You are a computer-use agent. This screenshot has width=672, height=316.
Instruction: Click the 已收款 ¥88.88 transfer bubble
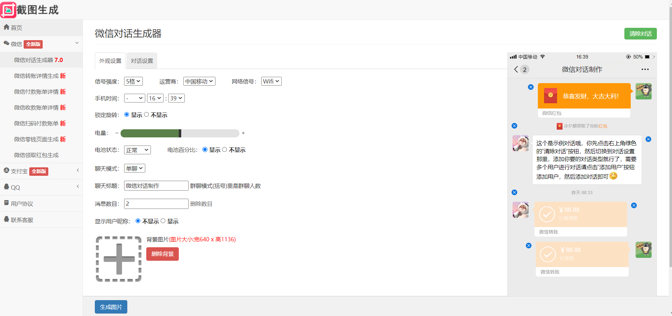pos(582,259)
